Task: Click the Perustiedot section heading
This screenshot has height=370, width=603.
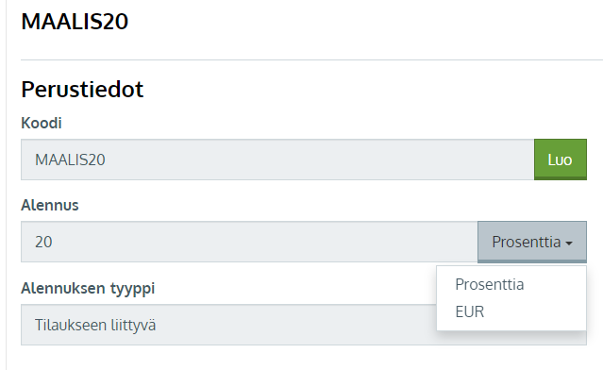Action: [82, 90]
